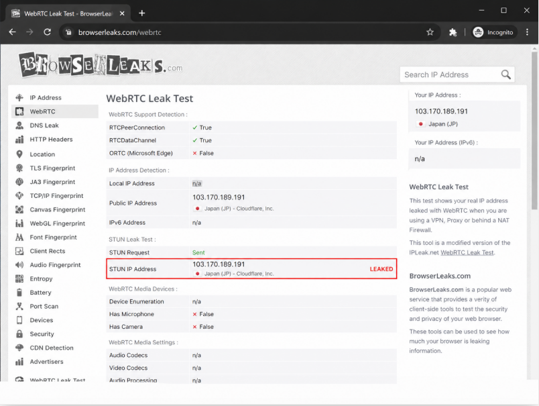Click the Has Microphone False value
The image size is (539, 406).
pos(203,314)
